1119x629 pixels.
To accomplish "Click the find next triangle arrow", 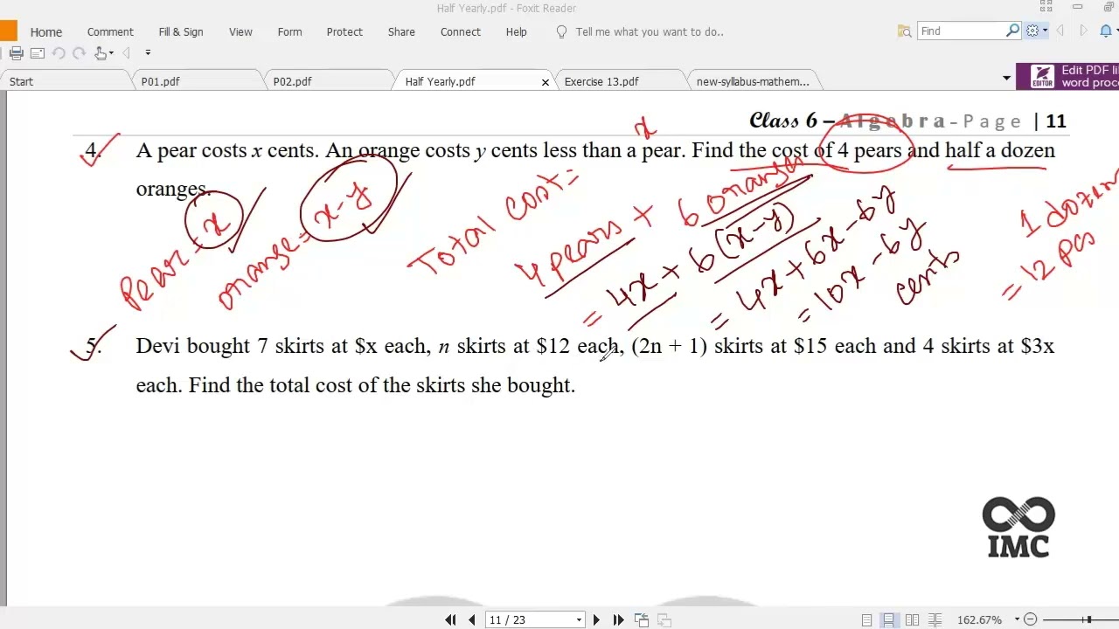I will [1083, 31].
